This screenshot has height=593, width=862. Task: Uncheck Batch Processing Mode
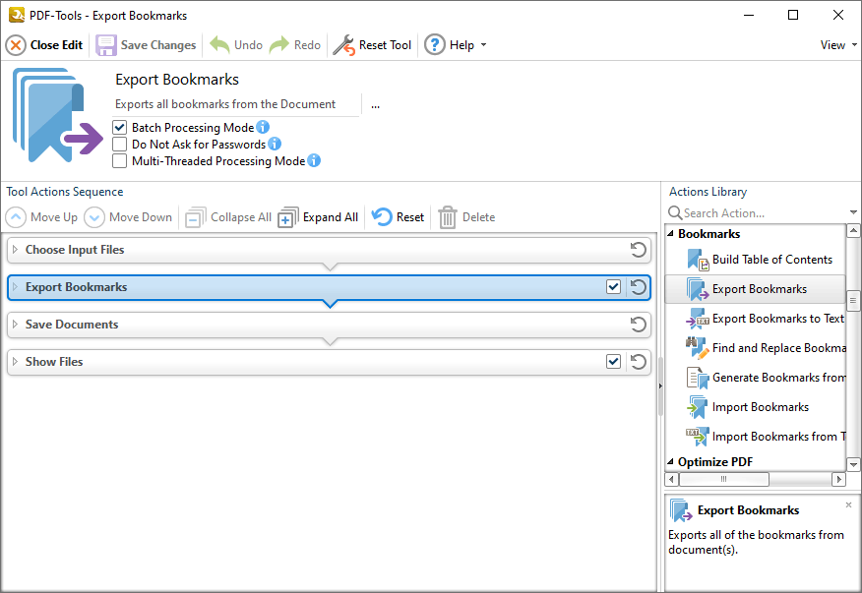point(119,128)
